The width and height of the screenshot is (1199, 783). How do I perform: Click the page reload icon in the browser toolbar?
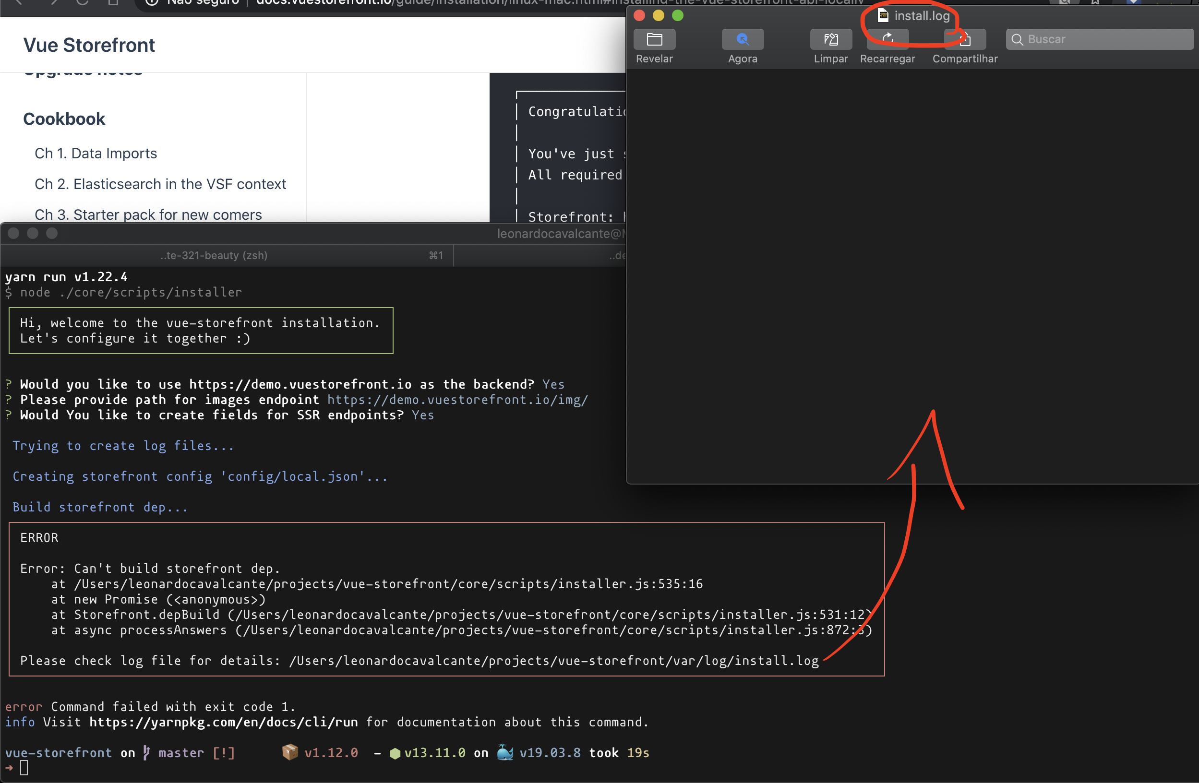(82, 2)
